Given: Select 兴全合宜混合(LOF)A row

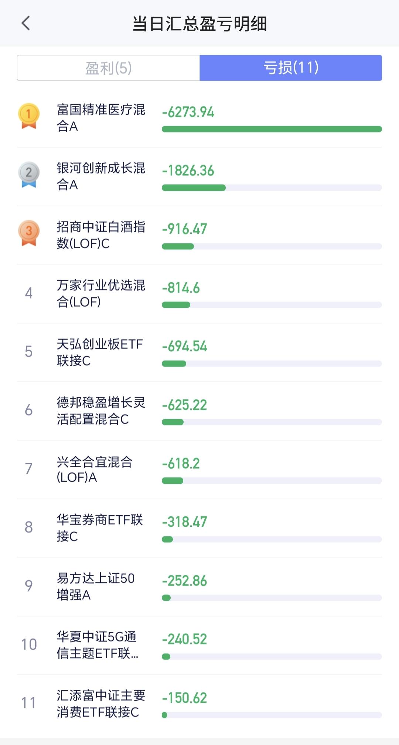Looking at the screenshot, I should pos(199,469).
